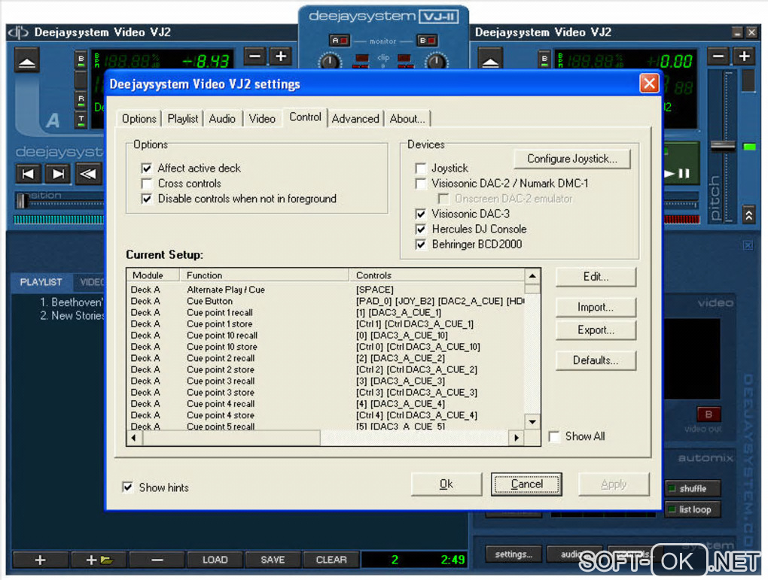Open the Options tab
The width and height of the screenshot is (768, 580).
[139, 119]
